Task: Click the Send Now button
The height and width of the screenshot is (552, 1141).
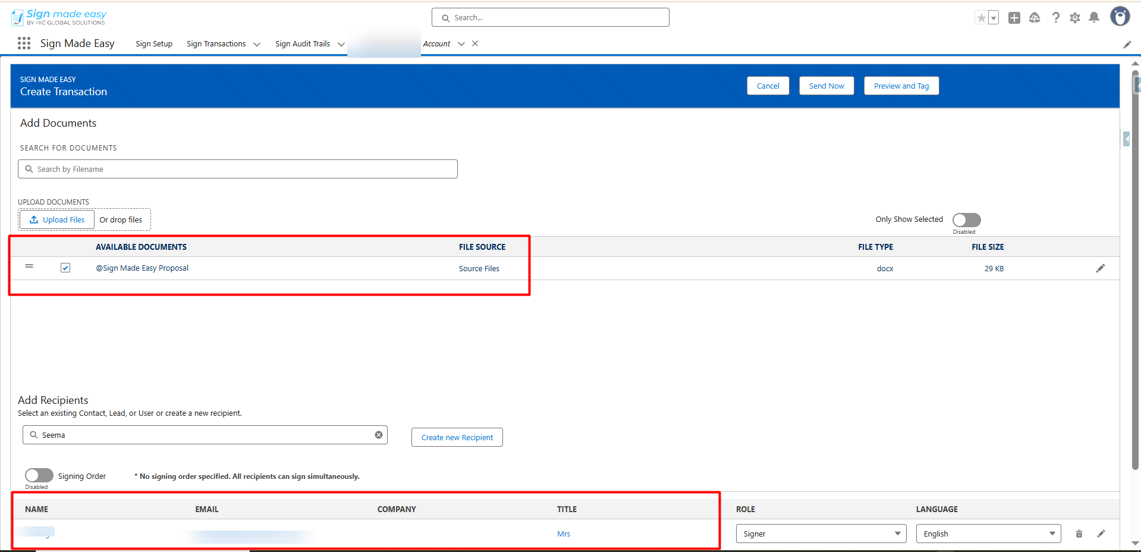Action: pos(826,86)
